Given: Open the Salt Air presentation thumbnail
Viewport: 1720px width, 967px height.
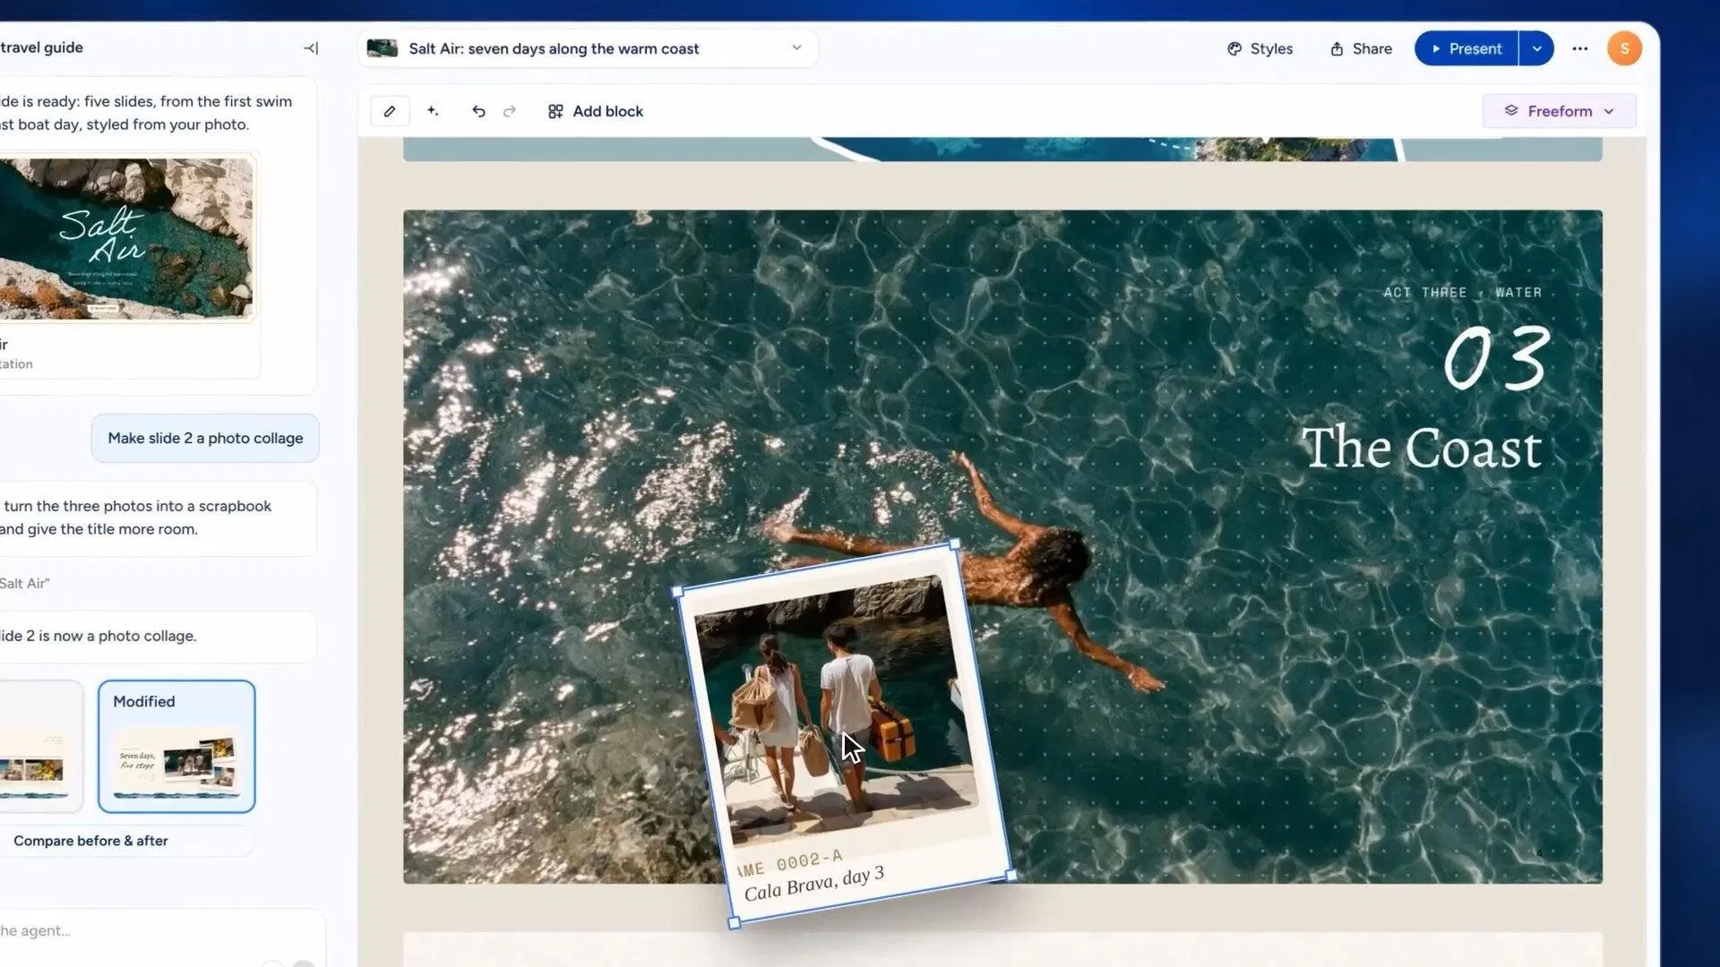Looking at the screenshot, I should tap(126, 239).
